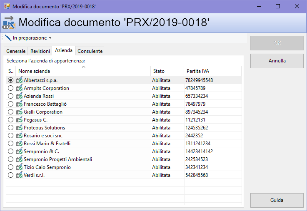This screenshot has height=211, width=307.
Task: Sort by the Nome azienda column header
Action: point(83,71)
